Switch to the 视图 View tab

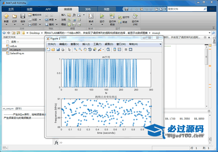(106, 9)
